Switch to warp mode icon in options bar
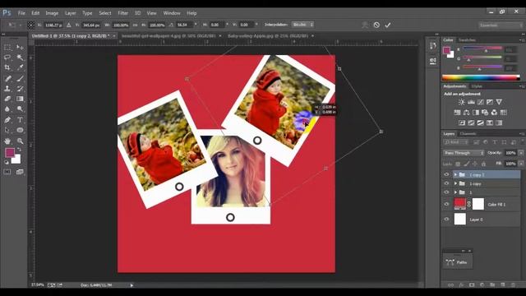This screenshot has width=526, height=296. [x=365, y=25]
